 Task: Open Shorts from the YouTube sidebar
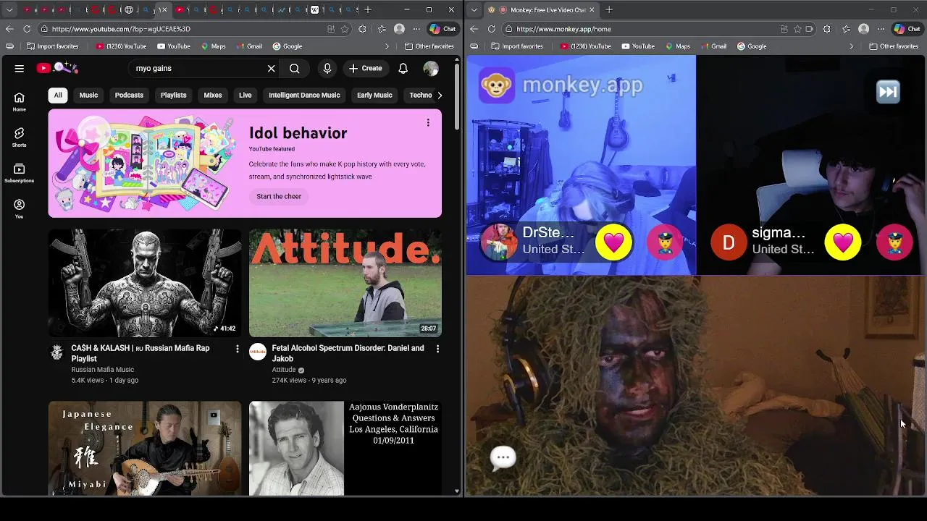(x=20, y=137)
